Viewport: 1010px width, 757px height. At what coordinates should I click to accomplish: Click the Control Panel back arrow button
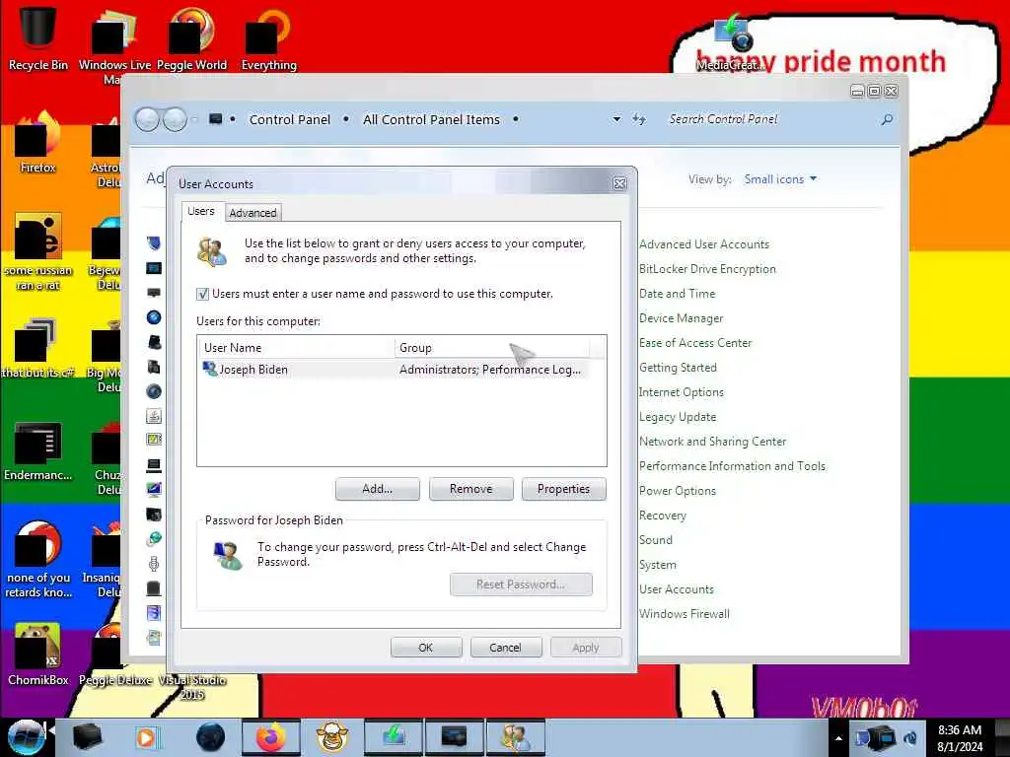tap(147, 119)
